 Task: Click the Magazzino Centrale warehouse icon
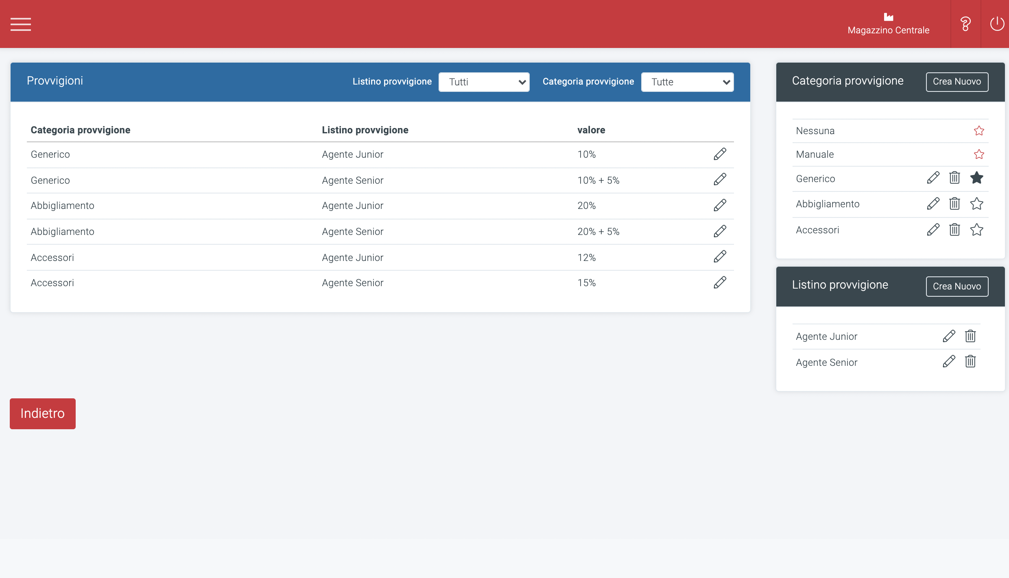pos(888,17)
